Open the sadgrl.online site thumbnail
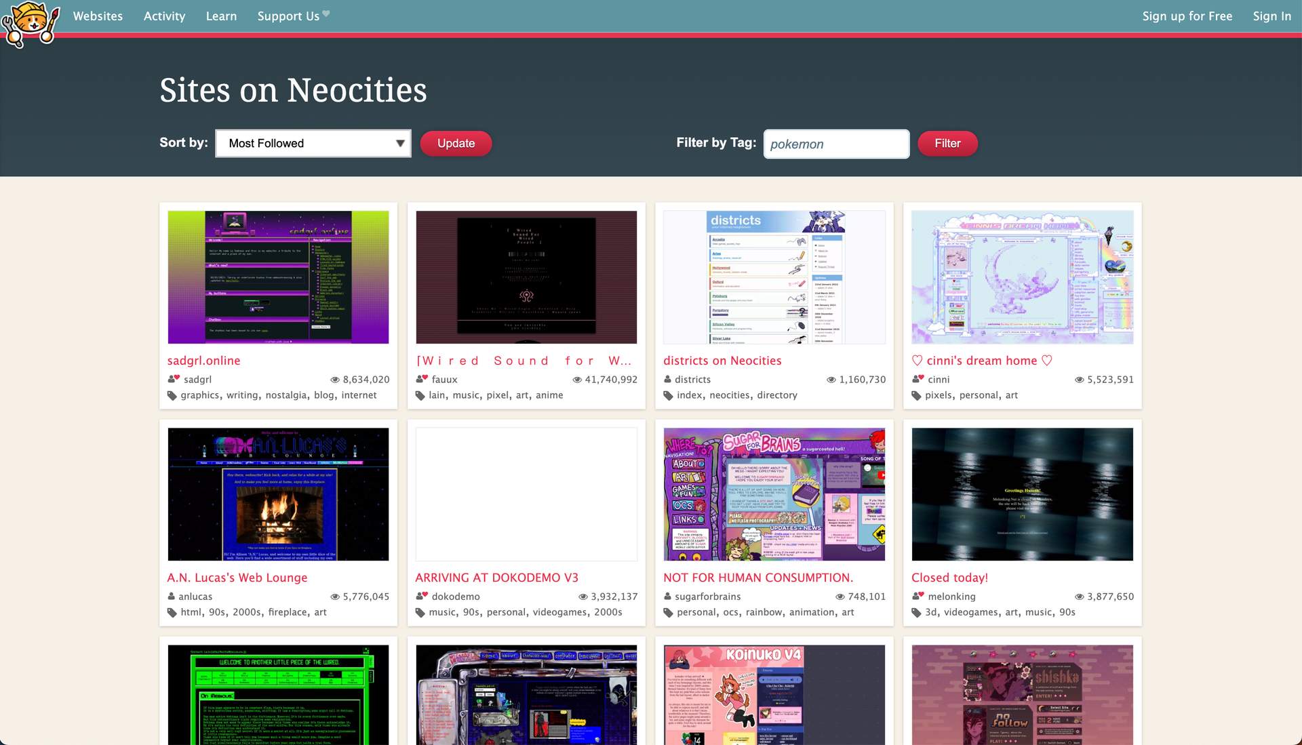The height and width of the screenshot is (745, 1302). 278,277
